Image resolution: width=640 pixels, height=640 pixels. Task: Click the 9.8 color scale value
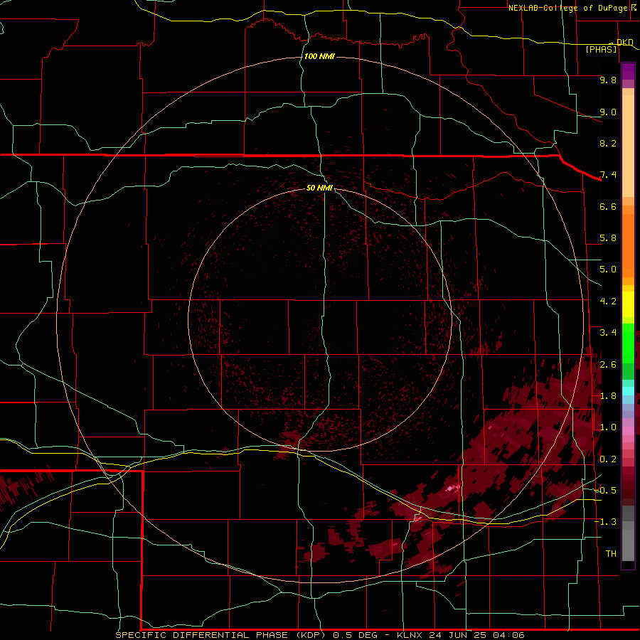(608, 80)
